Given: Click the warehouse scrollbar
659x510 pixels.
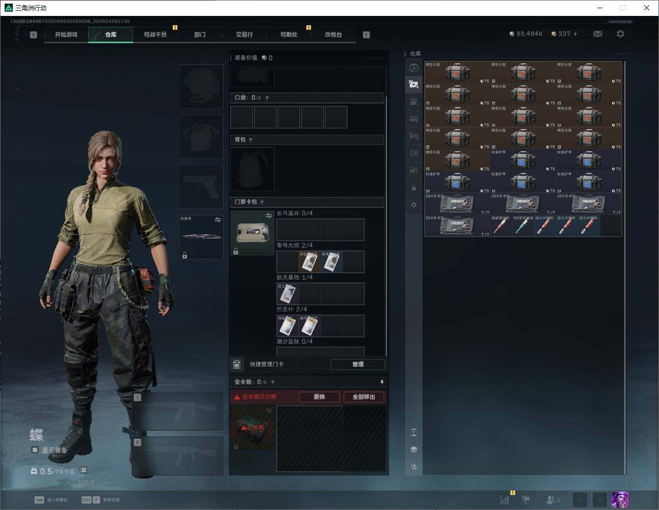Looking at the screenshot, I should [x=625, y=267].
